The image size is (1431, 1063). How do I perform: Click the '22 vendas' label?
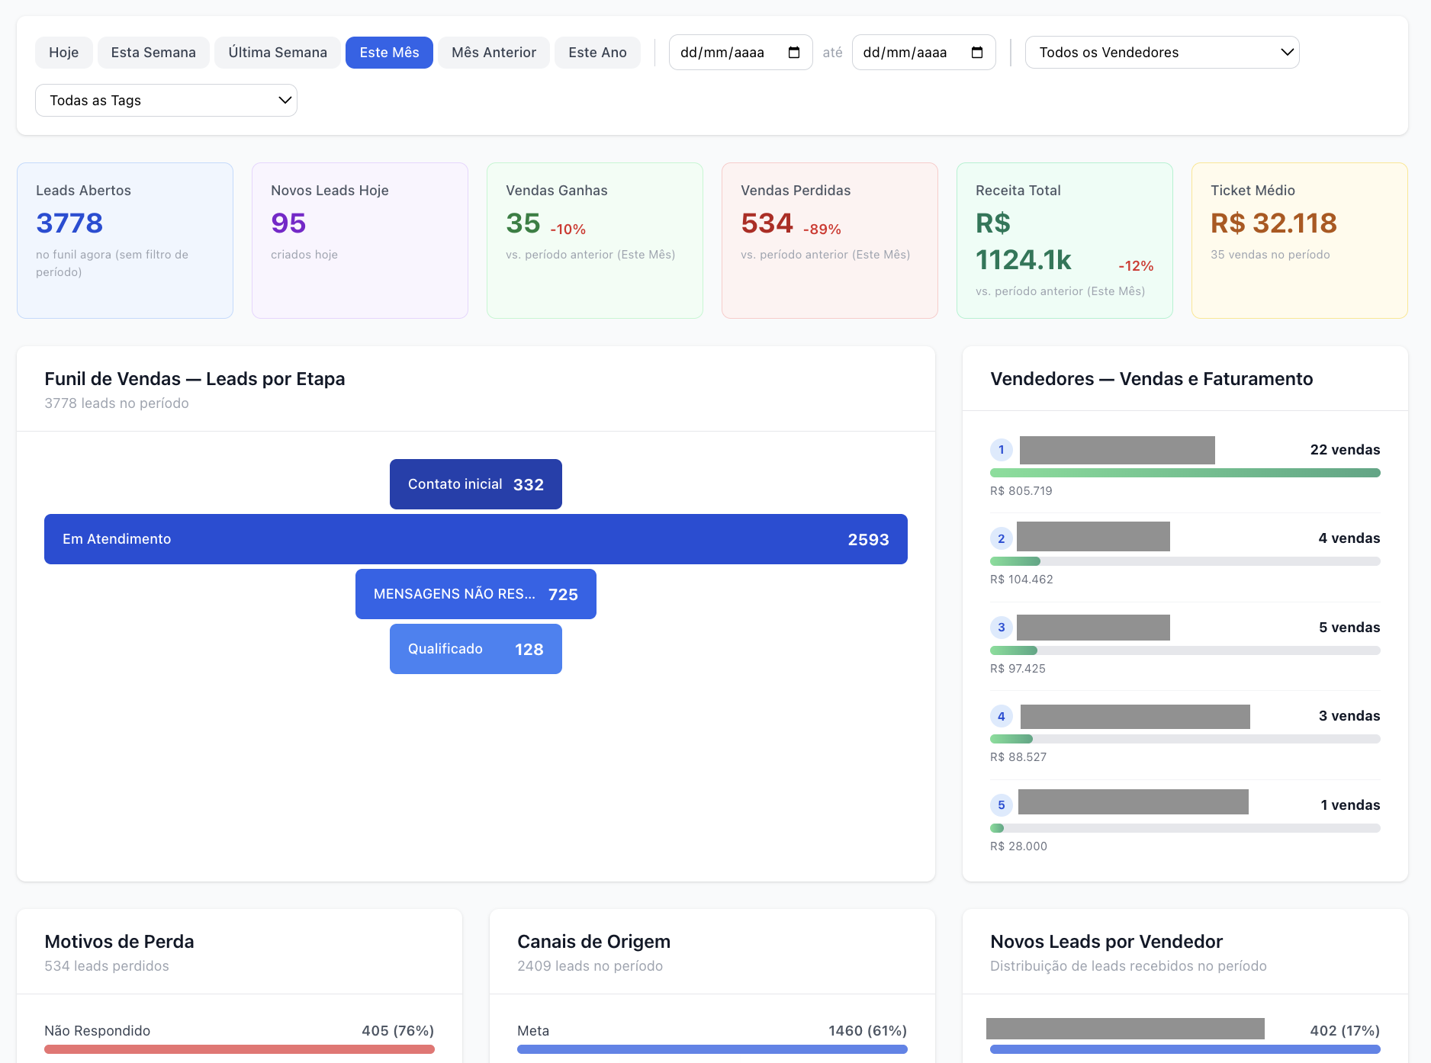coord(1345,450)
